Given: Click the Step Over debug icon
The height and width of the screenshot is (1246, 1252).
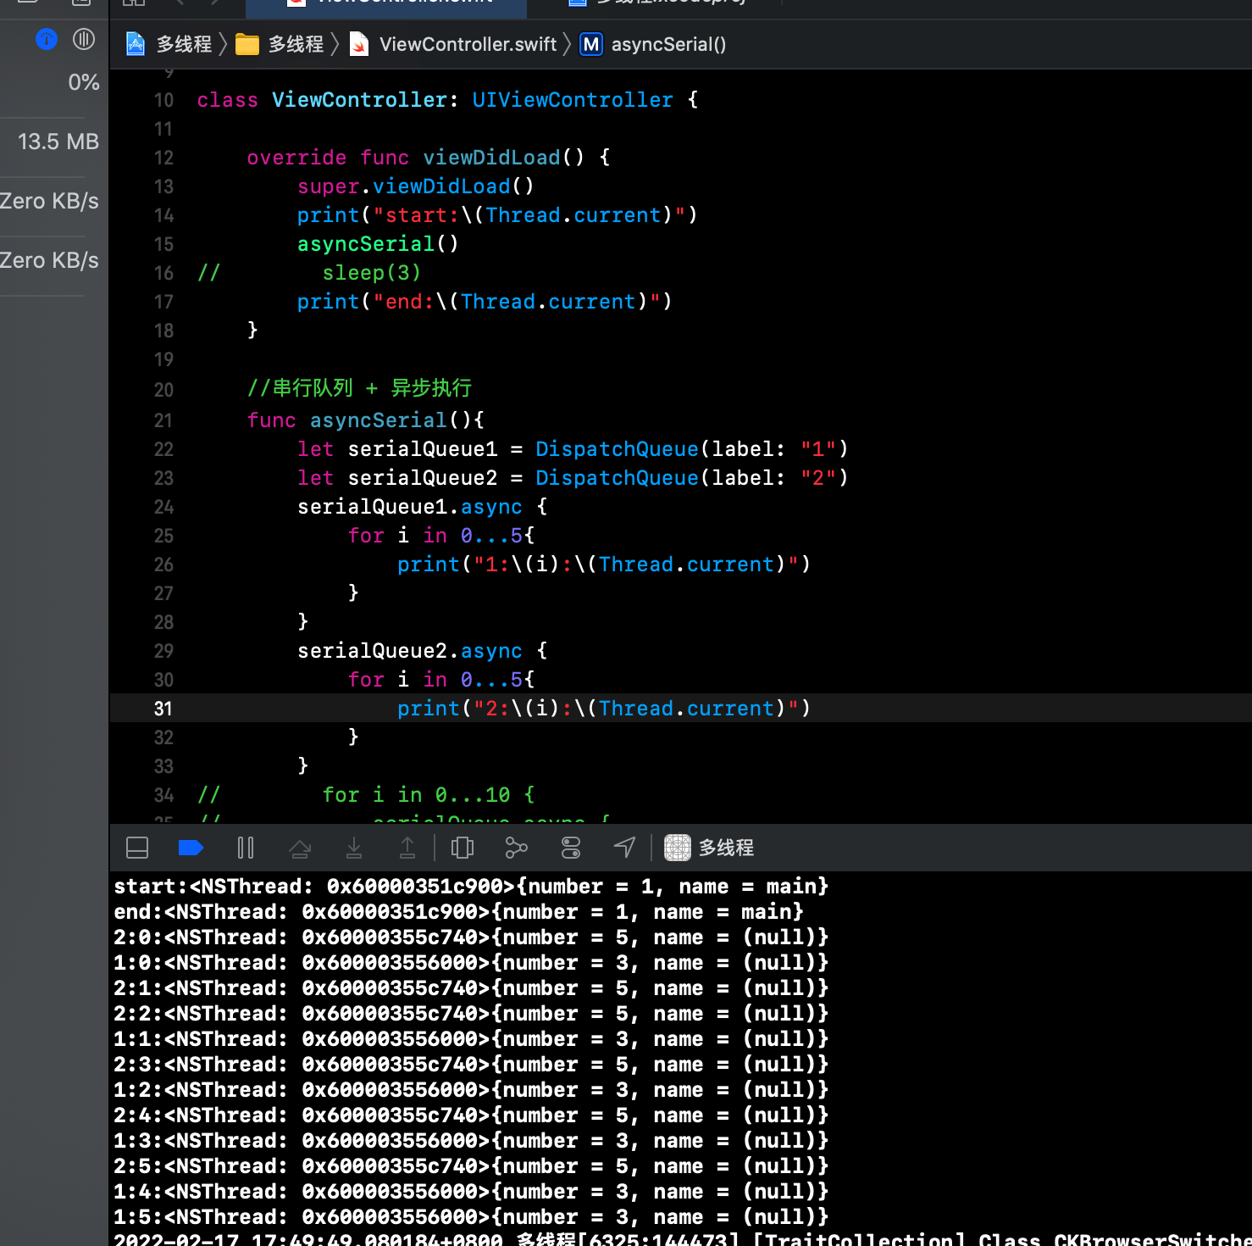Looking at the screenshot, I should 300,848.
